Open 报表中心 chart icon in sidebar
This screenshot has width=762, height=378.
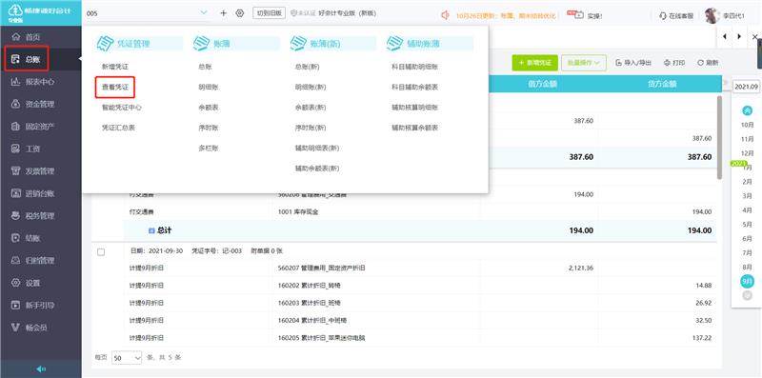tap(15, 82)
